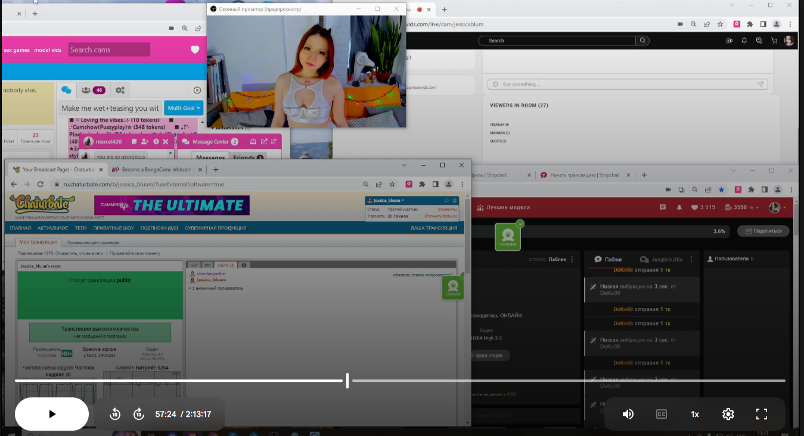Open video player settings gear
804x436 pixels.
(728, 414)
